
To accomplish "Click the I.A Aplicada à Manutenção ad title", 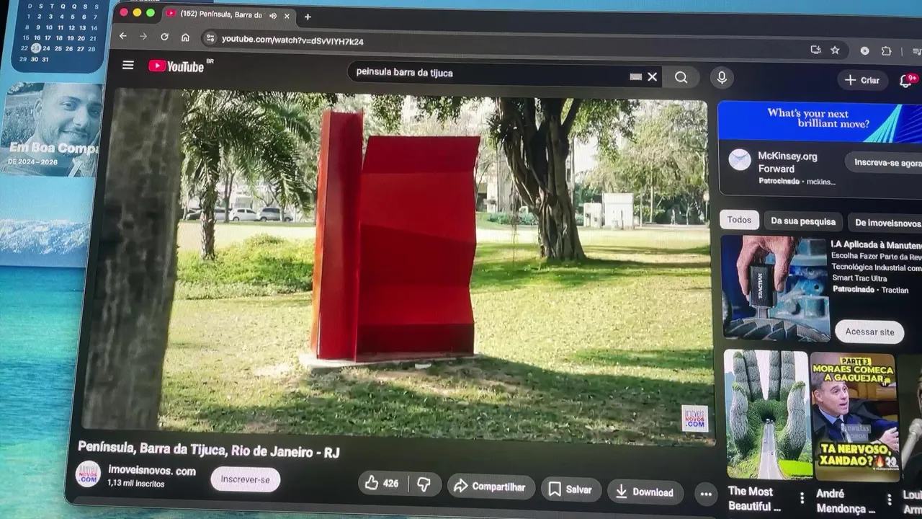I will pos(876,245).
